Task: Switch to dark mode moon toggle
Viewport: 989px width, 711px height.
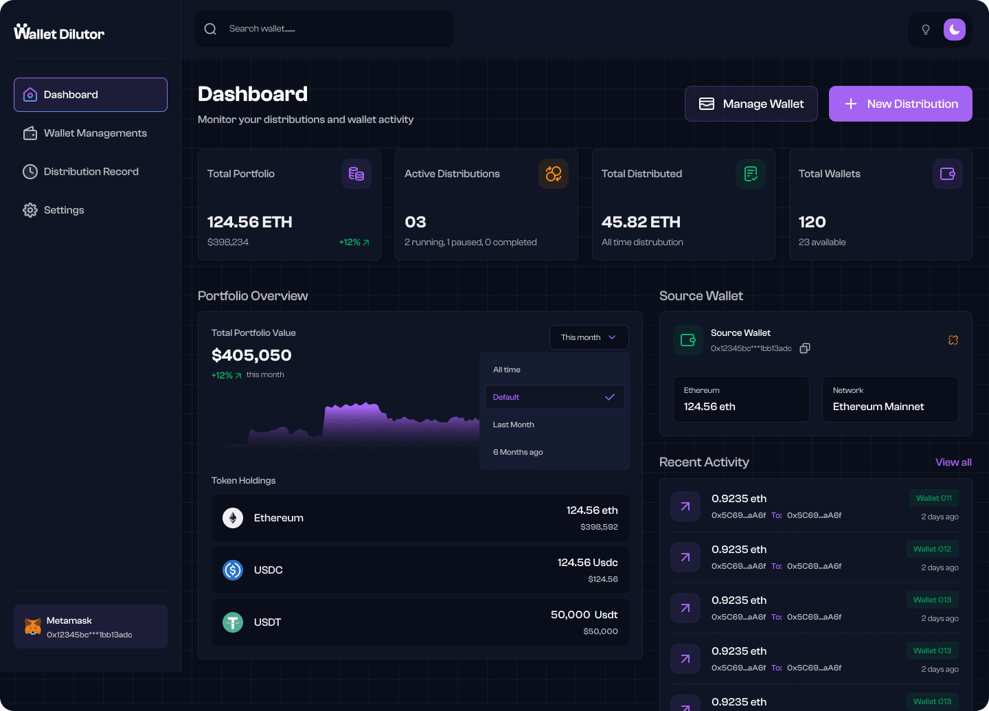Action: [x=954, y=30]
